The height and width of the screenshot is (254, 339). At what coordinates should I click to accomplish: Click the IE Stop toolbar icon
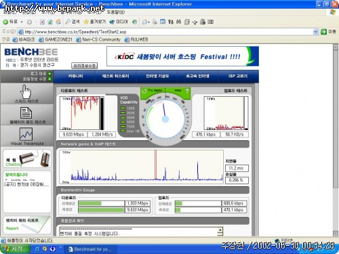click(x=42, y=22)
